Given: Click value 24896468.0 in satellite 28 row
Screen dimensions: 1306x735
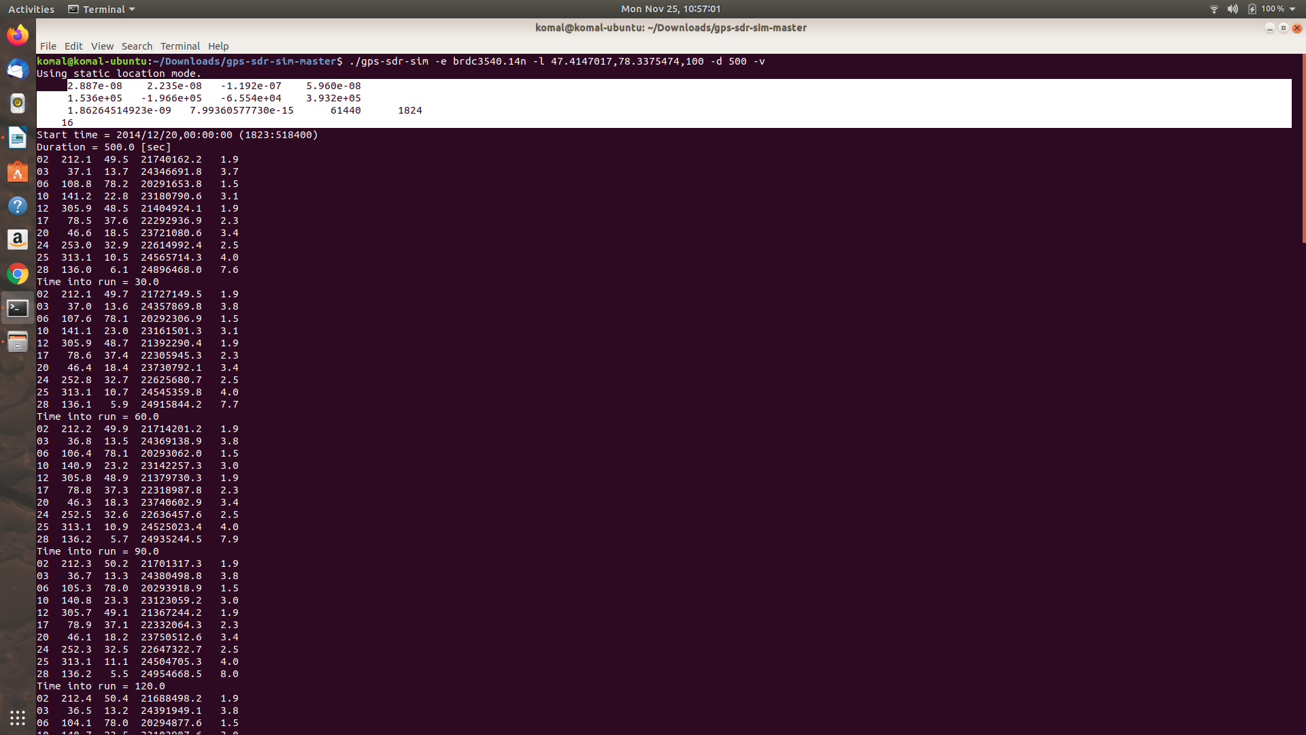Looking at the screenshot, I should click(x=171, y=269).
